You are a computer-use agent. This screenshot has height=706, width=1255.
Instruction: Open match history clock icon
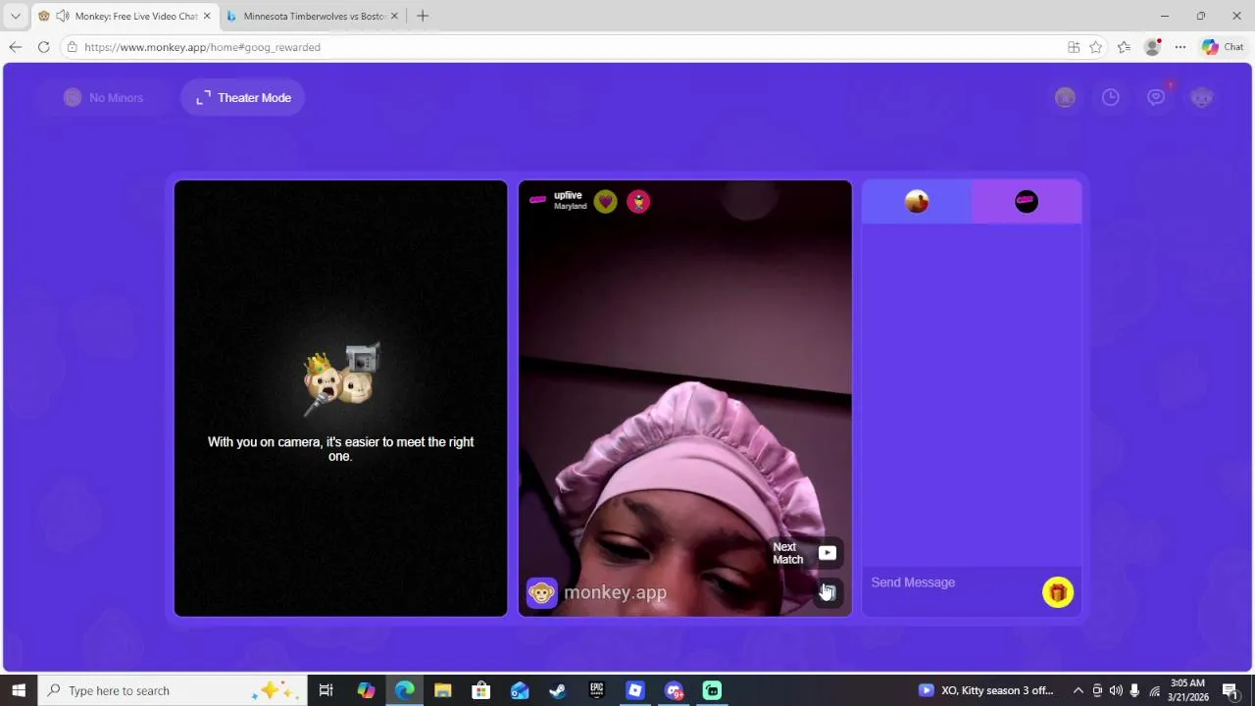[x=1110, y=97]
